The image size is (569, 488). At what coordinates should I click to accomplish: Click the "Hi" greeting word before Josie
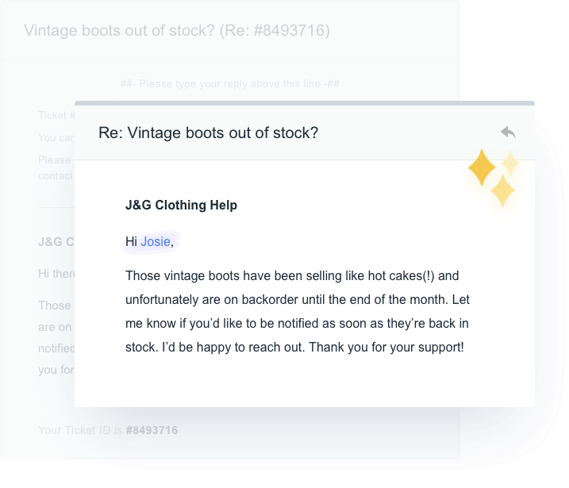tap(132, 241)
